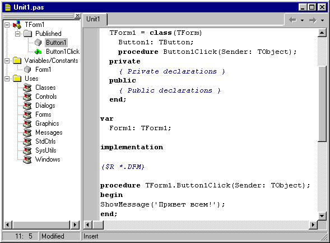Viewport: 330px width, 243px height.
Task: Collapse the Variables/Constants node
Action: (7, 61)
